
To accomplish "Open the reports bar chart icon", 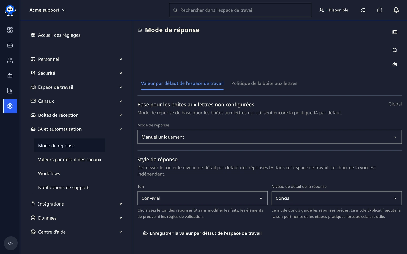I will (10, 91).
